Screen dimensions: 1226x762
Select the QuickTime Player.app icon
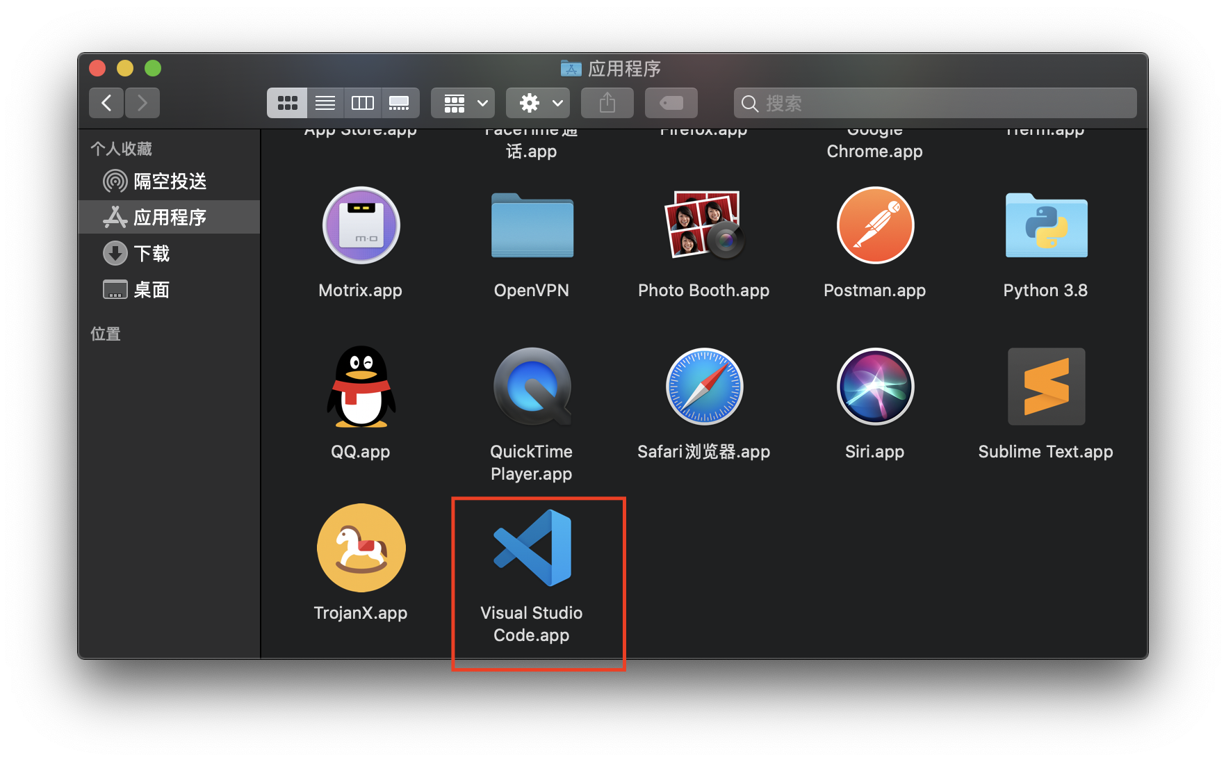(x=532, y=387)
